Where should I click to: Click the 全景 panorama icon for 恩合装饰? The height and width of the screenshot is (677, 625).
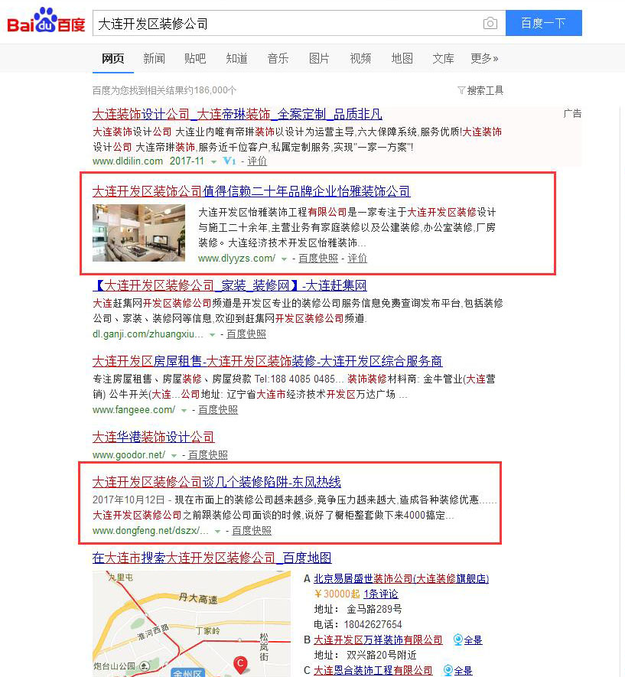pyautogui.click(x=448, y=670)
